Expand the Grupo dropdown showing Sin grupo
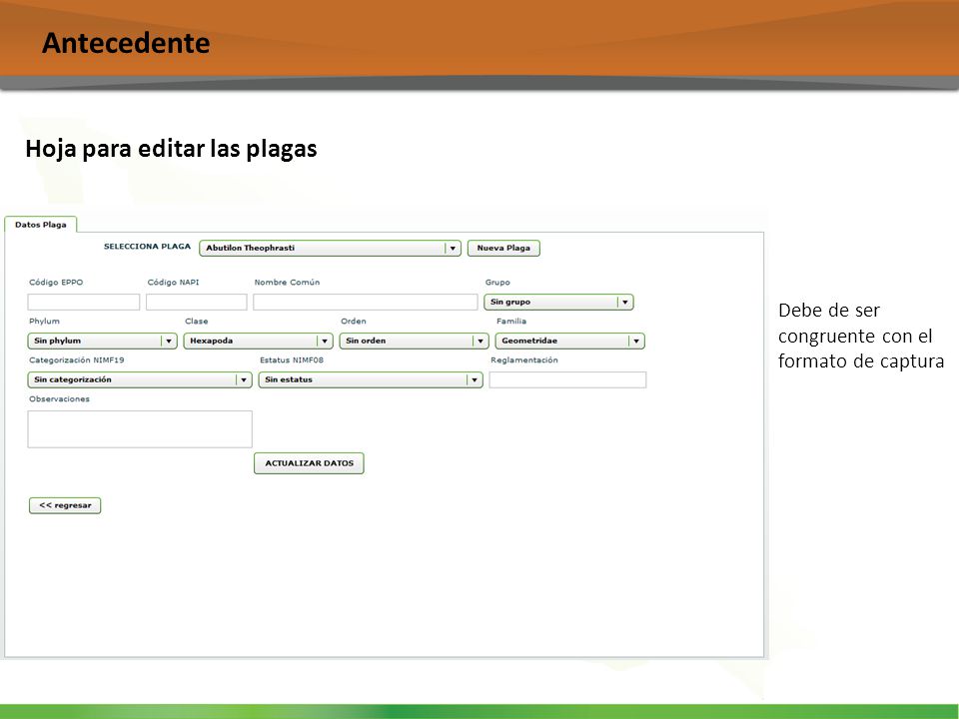 [558, 302]
